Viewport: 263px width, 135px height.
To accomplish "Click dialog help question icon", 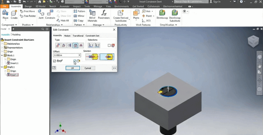I will pyautogui.click(x=54, y=68).
